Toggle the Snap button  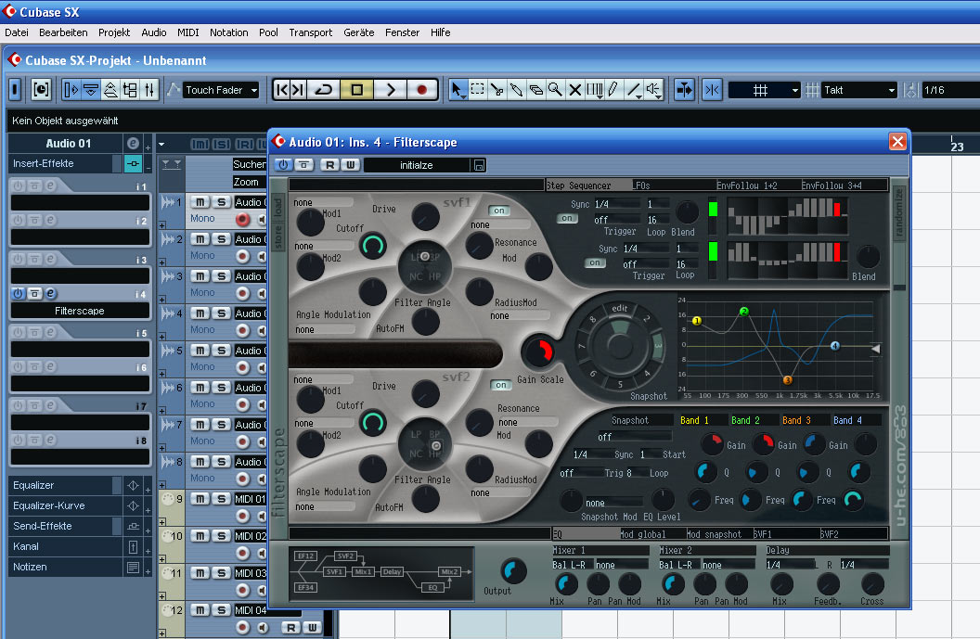click(712, 90)
